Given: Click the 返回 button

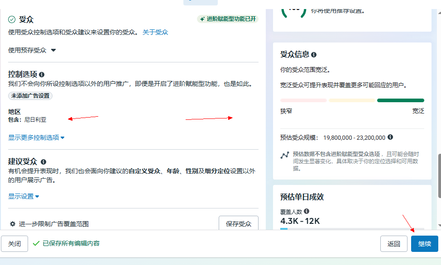Looking at the screenshot, I should coord(393,244).
